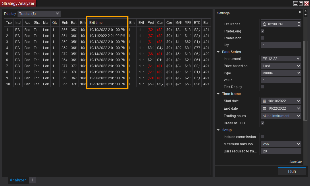Enable Tick Replay checkbox

tap(263, 87)
